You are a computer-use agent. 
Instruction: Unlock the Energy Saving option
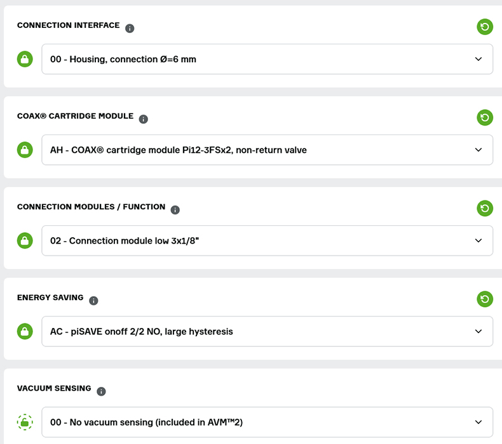pyautogui.click(x=25, y=331)
